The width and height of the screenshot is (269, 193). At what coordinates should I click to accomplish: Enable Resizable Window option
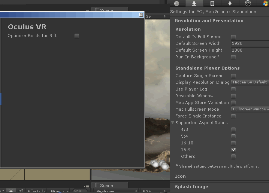tap(233, 96)
